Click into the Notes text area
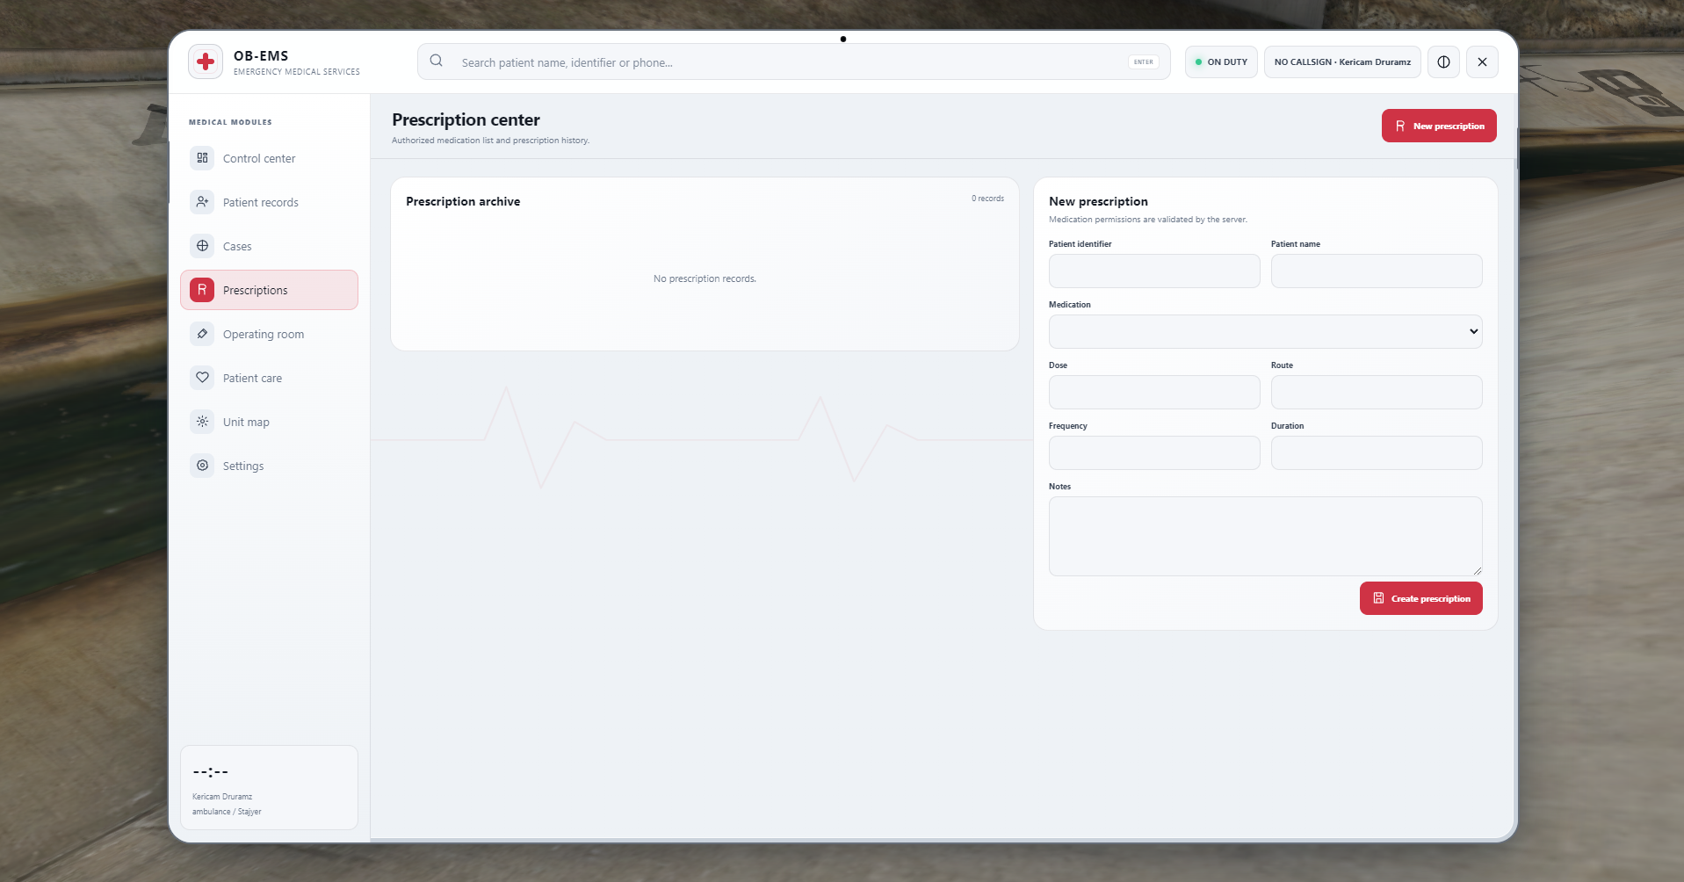The image size is (1684, 882). point(1265,537)
